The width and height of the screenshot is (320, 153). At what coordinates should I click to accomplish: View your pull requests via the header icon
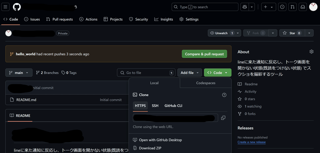293,7
